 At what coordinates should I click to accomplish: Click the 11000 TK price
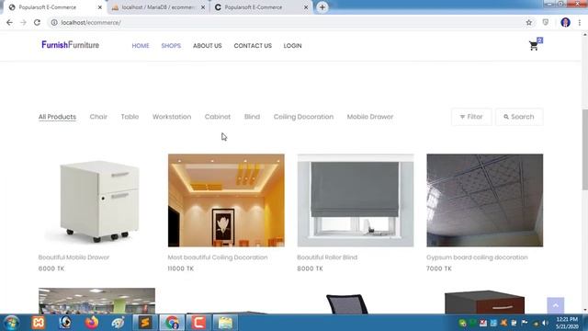coord(181,268)
